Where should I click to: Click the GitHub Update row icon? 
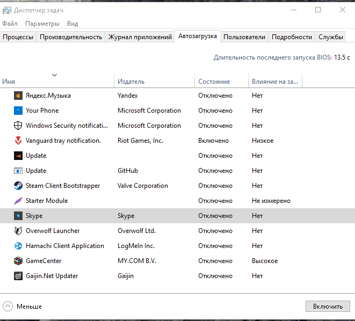(x=18, y=171)
